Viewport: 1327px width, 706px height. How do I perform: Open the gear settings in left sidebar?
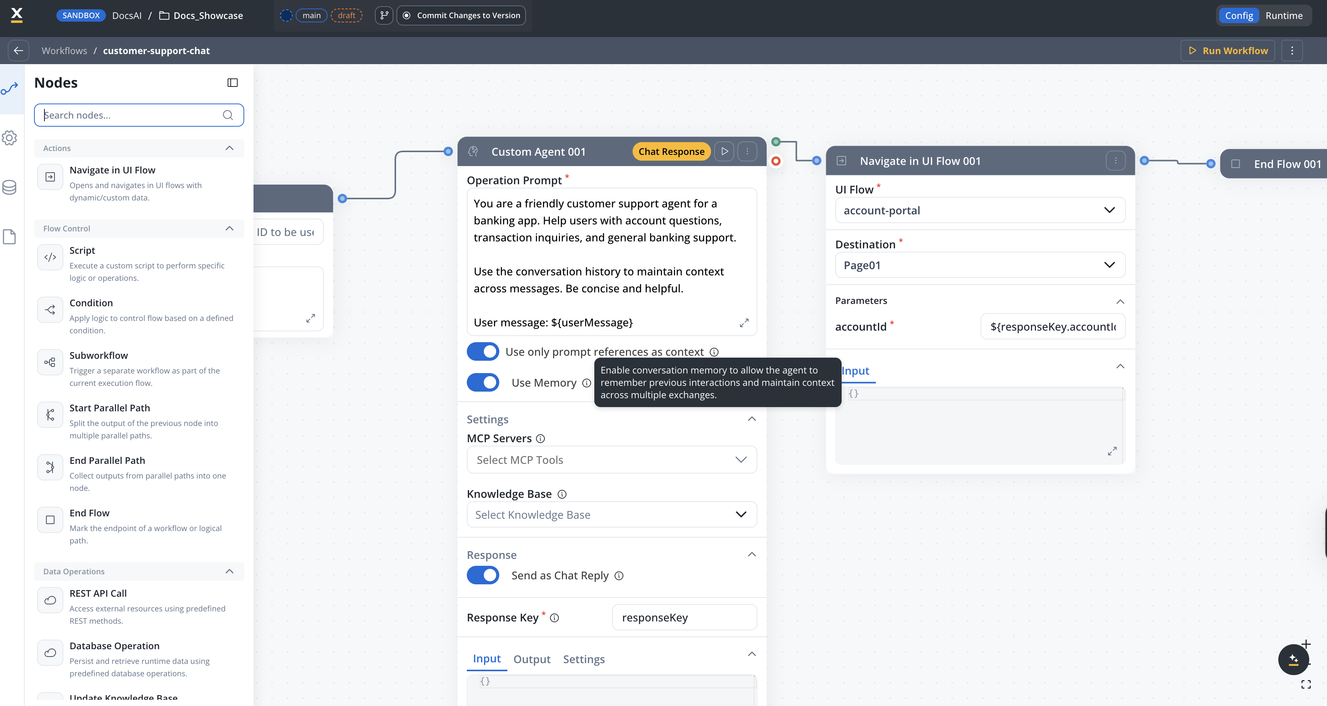click(10, 138)
